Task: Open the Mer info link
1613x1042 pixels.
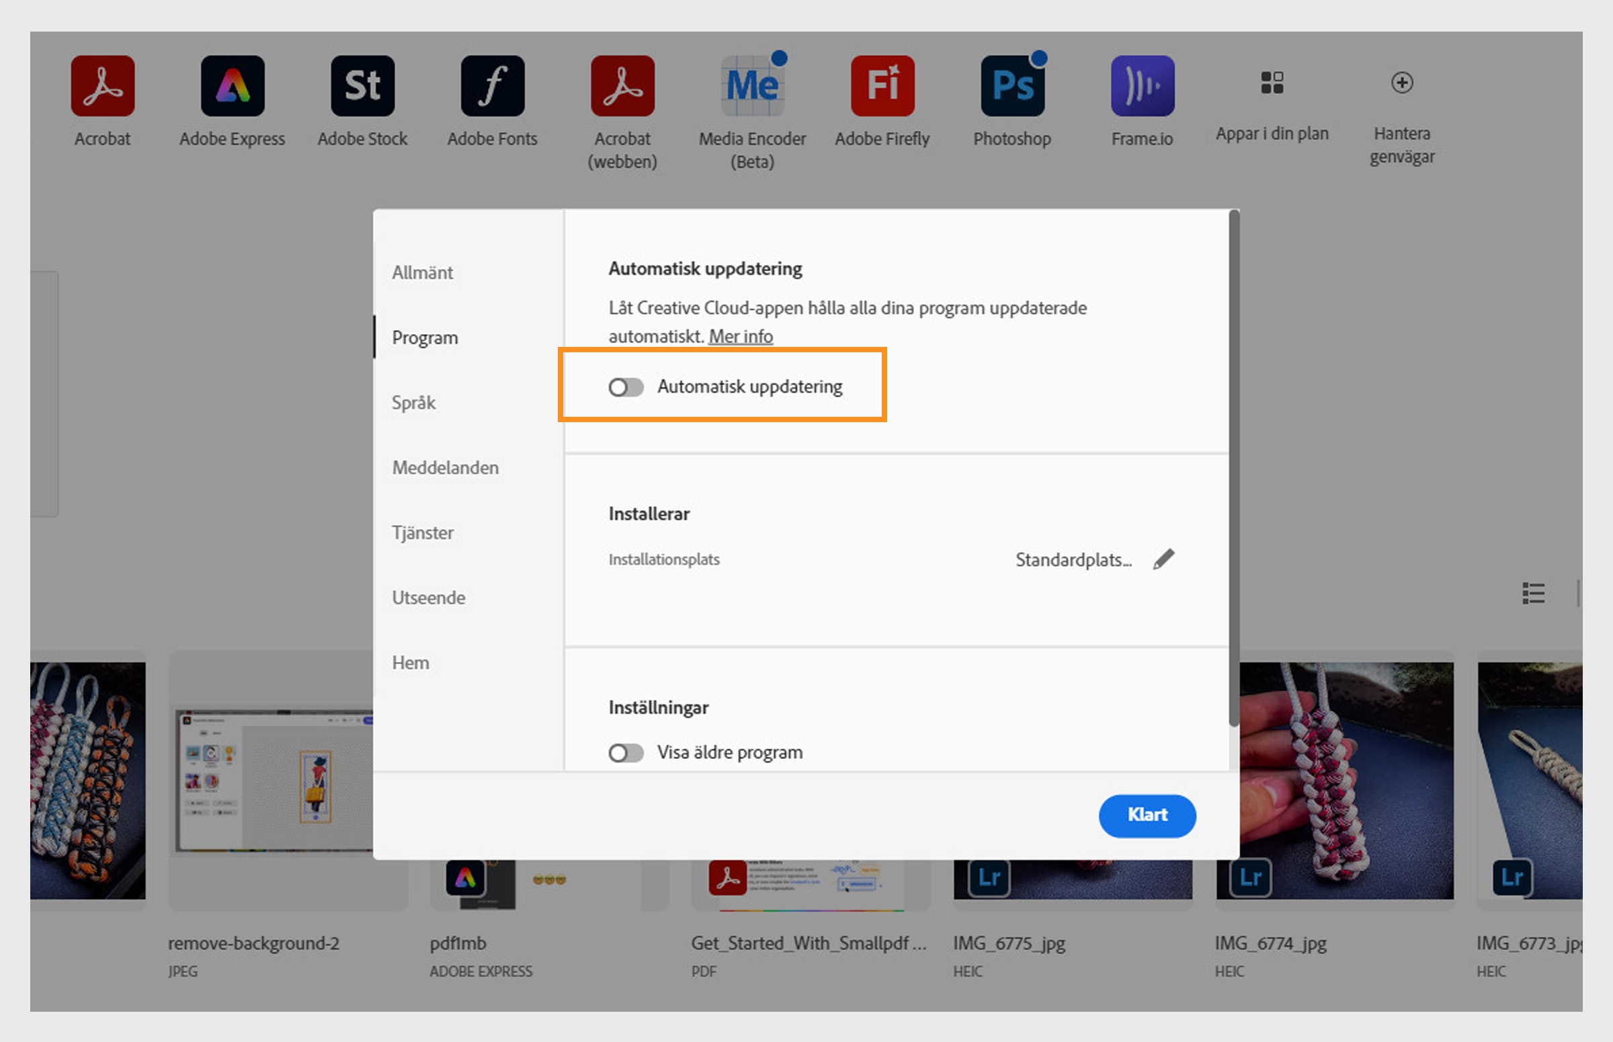Action: point(741,335)
